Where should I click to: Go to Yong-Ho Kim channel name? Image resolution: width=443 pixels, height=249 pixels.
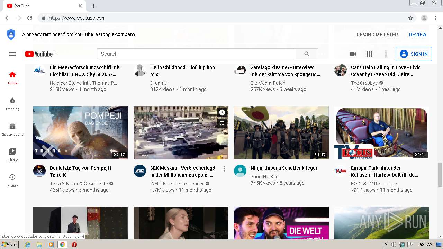[x=264, y=177]
